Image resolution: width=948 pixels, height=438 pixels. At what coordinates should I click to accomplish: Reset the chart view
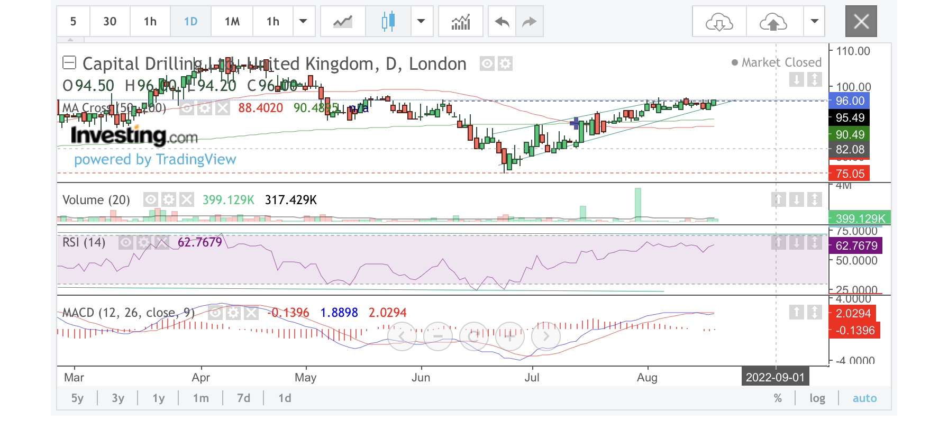[474, 336]
